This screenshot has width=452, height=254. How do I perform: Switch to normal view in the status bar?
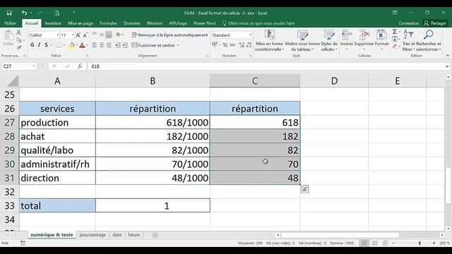click(x=364, y=243)
